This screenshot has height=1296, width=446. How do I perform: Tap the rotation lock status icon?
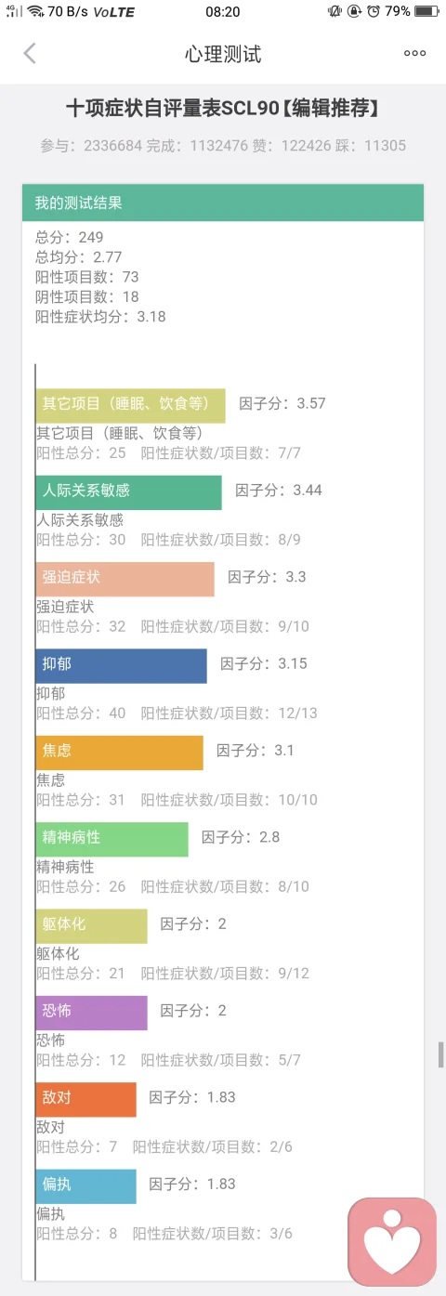pyautogui.click(x=355, y=12)
